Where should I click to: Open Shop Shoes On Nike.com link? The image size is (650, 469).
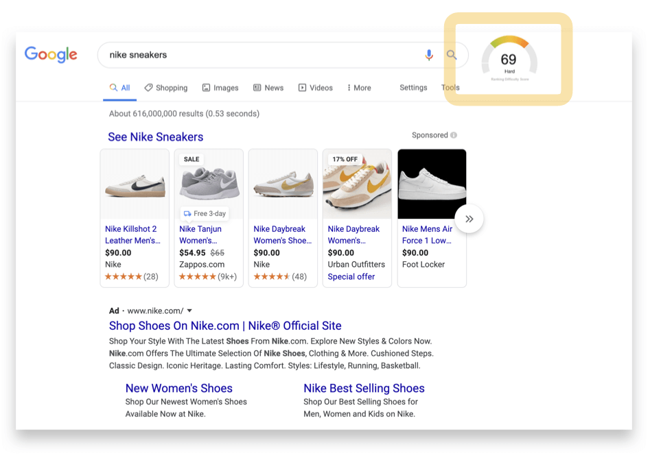pos(225,326)
